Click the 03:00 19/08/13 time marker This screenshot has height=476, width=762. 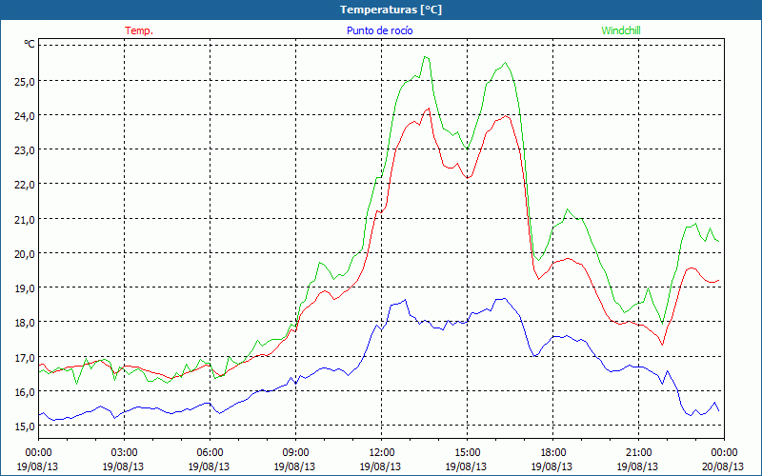(124, 460)
